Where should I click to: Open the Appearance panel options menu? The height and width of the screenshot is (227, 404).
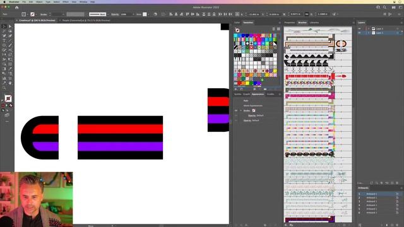[x=280, y=94]
